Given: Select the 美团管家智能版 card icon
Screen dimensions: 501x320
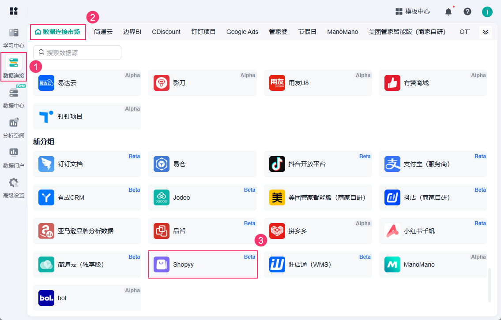Looking at the screenshot, I should point(277,197).
